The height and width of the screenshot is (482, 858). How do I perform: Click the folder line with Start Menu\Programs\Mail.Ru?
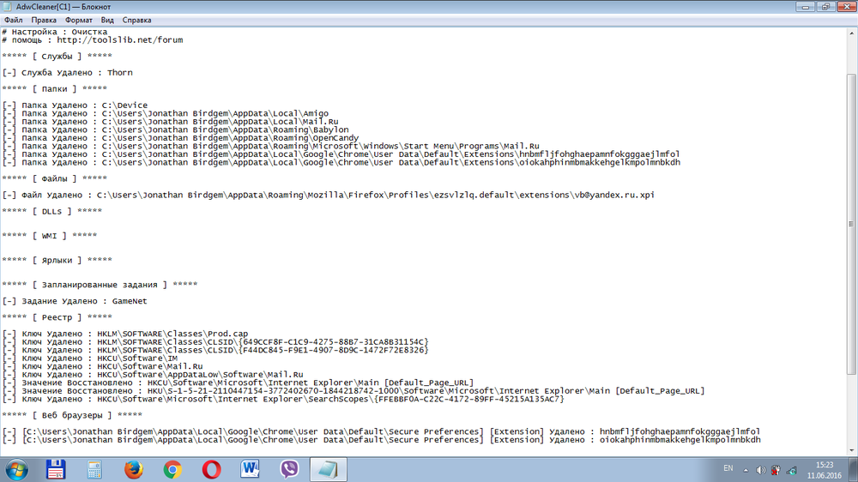coord(271,146)
